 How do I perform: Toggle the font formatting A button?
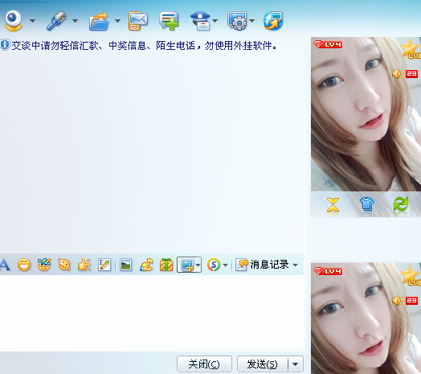coord(5,265)
